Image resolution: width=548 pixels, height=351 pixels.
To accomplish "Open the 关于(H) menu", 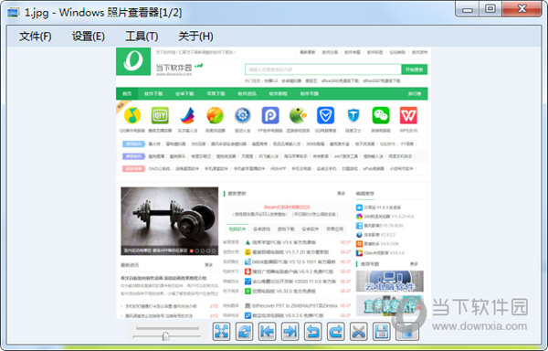I will pyautogui.click(x=195, y=37).
